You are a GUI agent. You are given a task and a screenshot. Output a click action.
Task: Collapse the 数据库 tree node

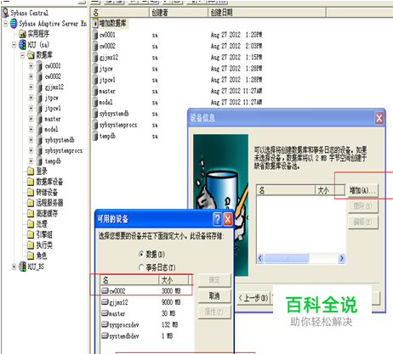point(22,55)
